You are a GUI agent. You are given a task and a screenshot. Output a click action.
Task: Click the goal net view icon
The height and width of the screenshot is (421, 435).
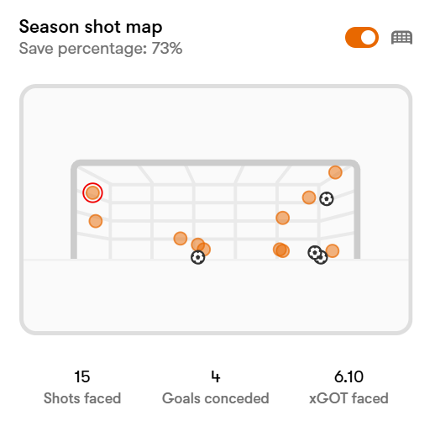click(401, 38)
